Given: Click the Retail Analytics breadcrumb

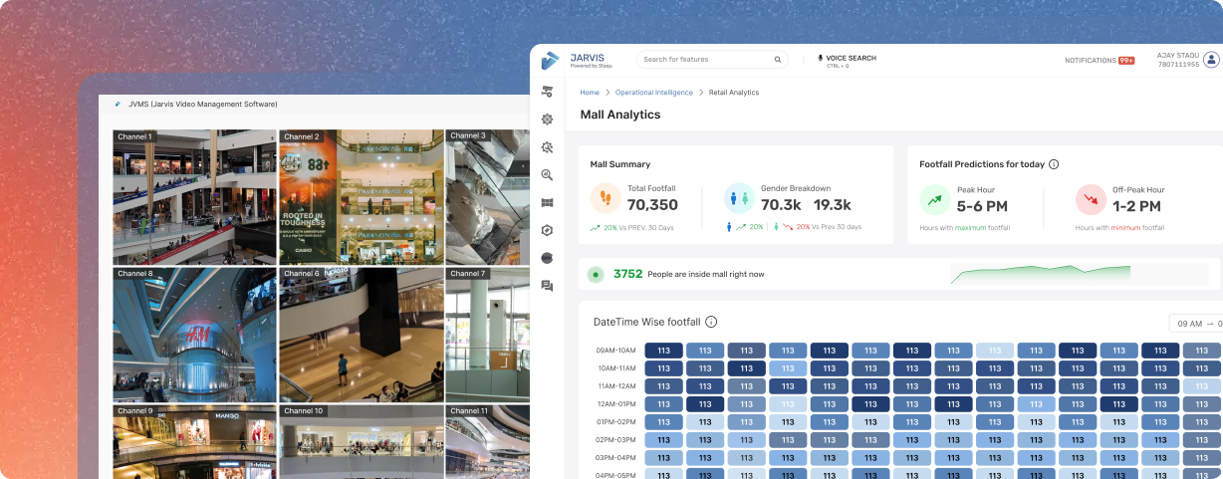Looking at the screenshot, I should (x=734, y=93).
